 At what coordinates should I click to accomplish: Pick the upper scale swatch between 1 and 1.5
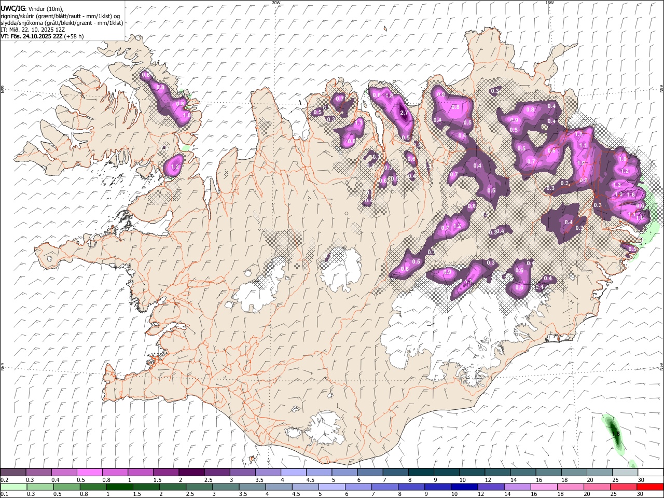(x=140, y=473)
